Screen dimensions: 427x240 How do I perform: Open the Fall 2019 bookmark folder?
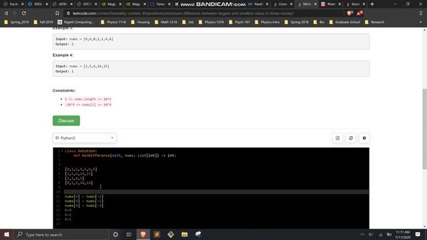tap(43, 22)
